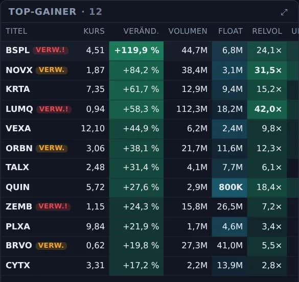Select the QUIN ticker
Viewport: 299px width, 282px height.
click(x=17, y=187)
